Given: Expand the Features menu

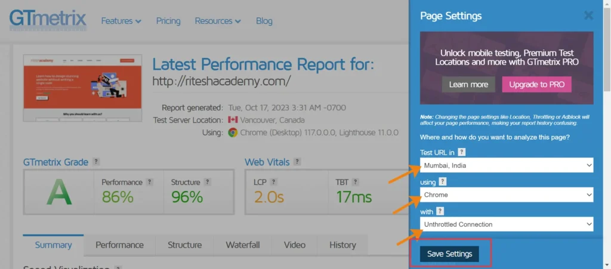Looking at the screenshot, I should (121, 21).
